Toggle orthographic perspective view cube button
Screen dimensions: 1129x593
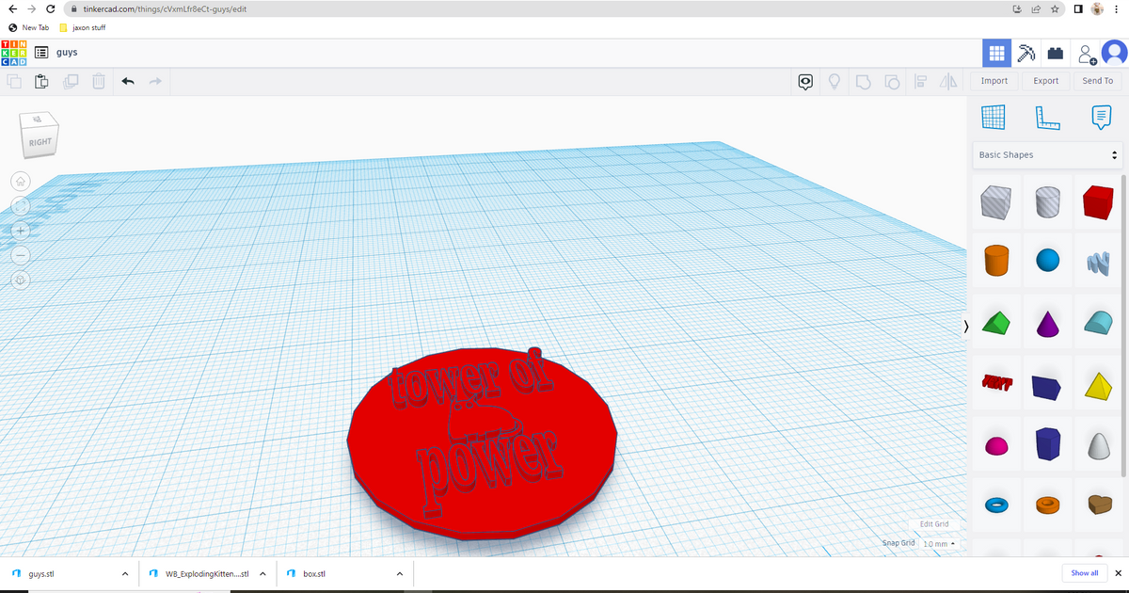coord(21,280)
